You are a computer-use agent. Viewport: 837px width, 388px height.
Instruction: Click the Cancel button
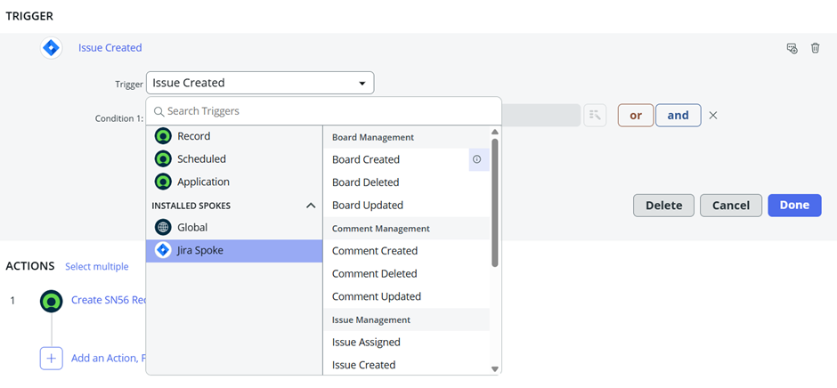[x=731, y=206]
